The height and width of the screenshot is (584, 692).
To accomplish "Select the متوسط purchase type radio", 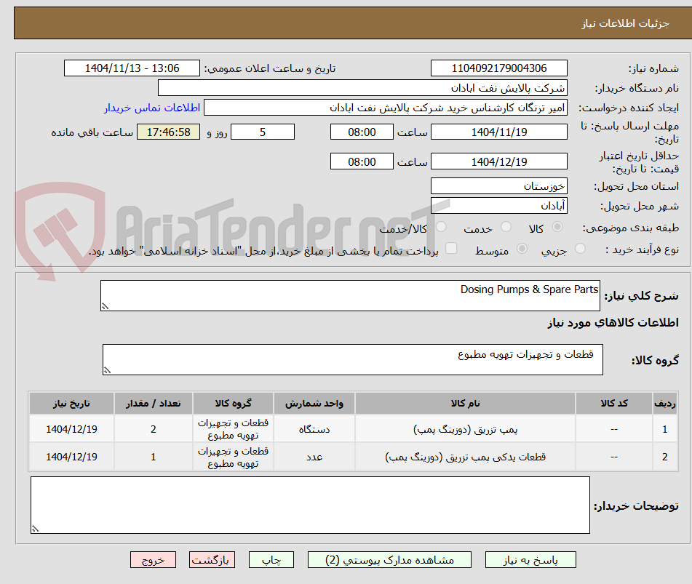I will point(522,249).
